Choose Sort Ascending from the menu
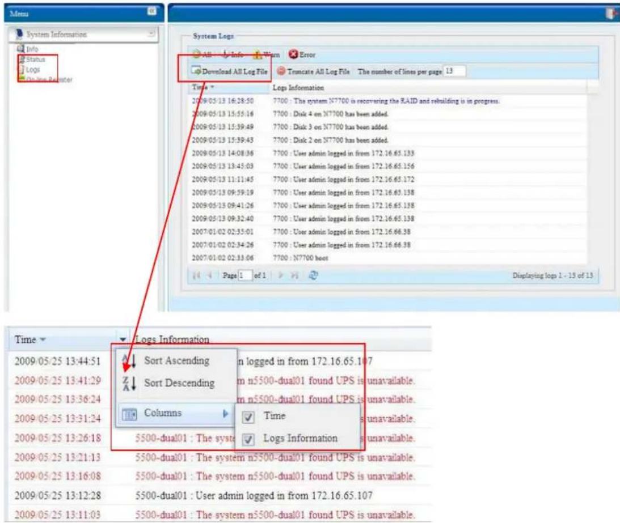The image size is (620, 523). pos(176,361)
